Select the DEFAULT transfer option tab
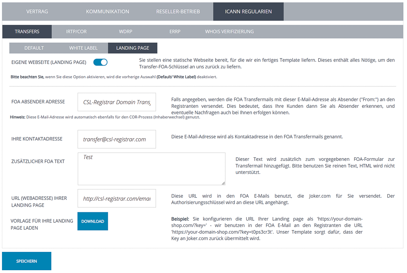Image resolution: width=407 pixels, height=273 pixels. click(34, 48)
